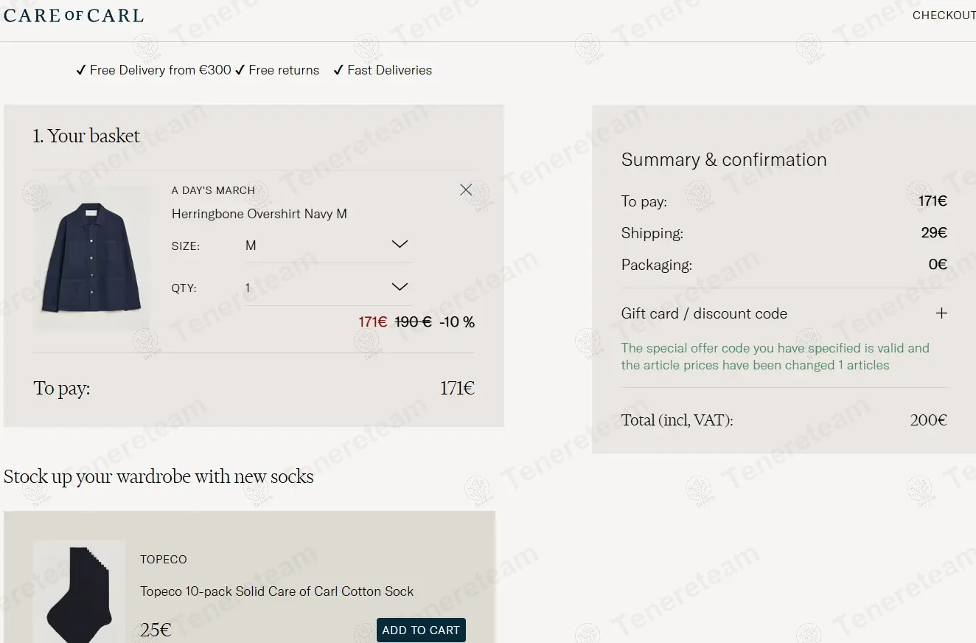Click Free returns checkmark text
976x643 pixels.
point(277,70)
